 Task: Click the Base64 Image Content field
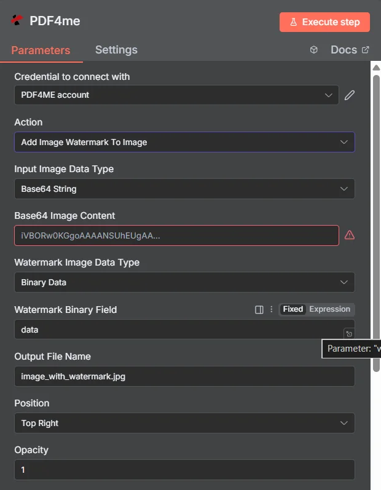[176, 235]
